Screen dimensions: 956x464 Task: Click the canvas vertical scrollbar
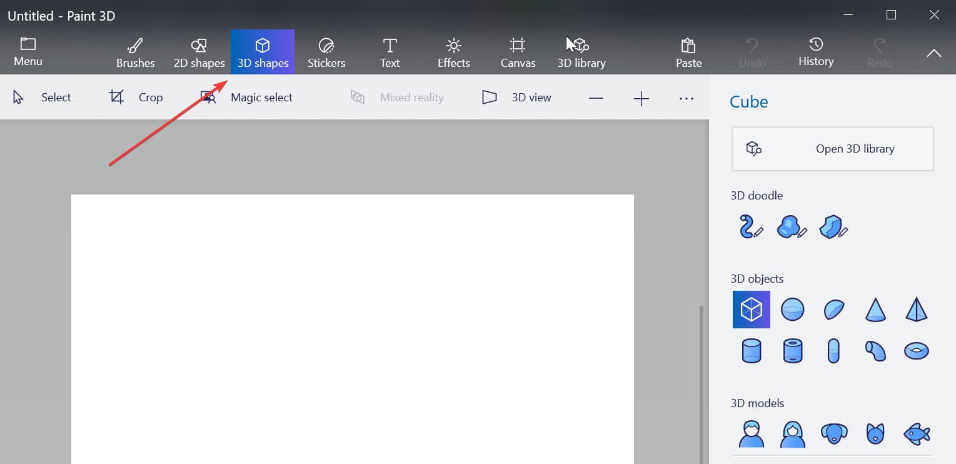[701, 385]
